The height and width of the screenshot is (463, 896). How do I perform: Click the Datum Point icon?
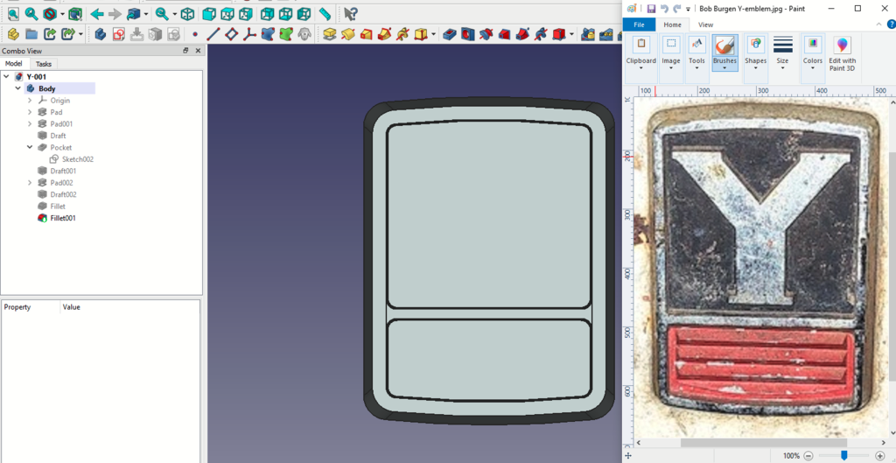click(195, 34)
